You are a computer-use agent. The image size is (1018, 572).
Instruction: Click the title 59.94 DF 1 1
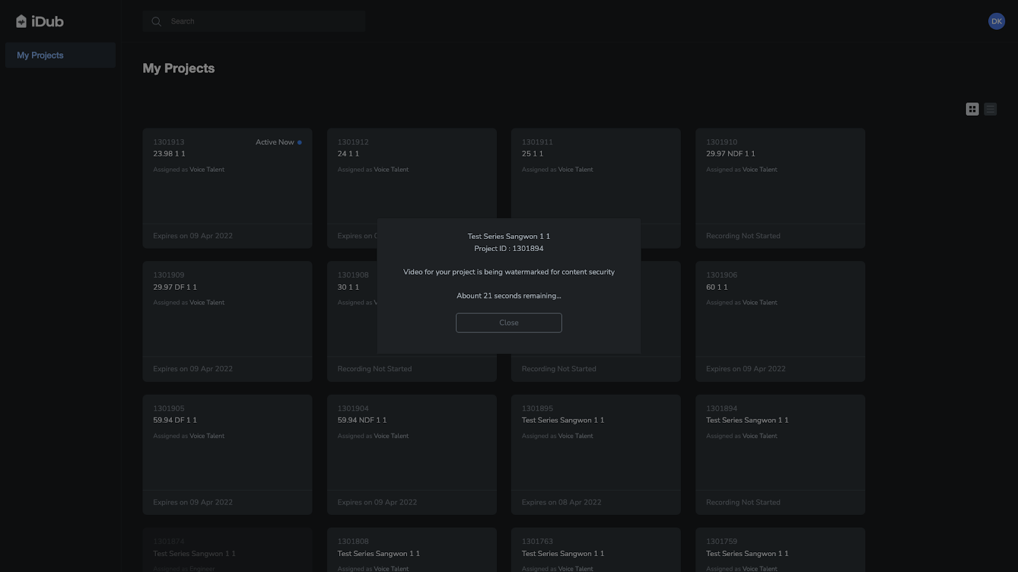[x=175, y=420]
